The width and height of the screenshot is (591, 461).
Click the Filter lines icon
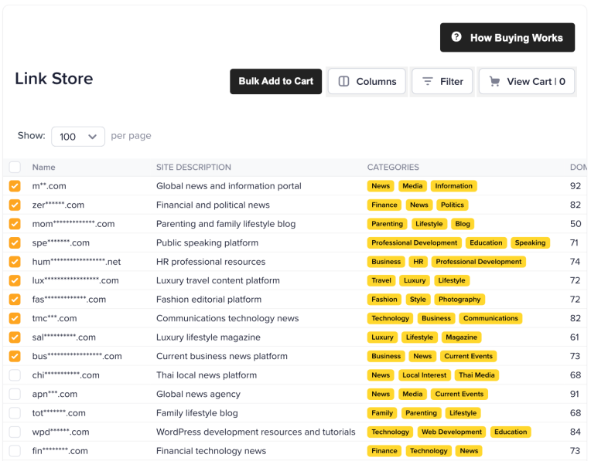[x=427, y=82]
